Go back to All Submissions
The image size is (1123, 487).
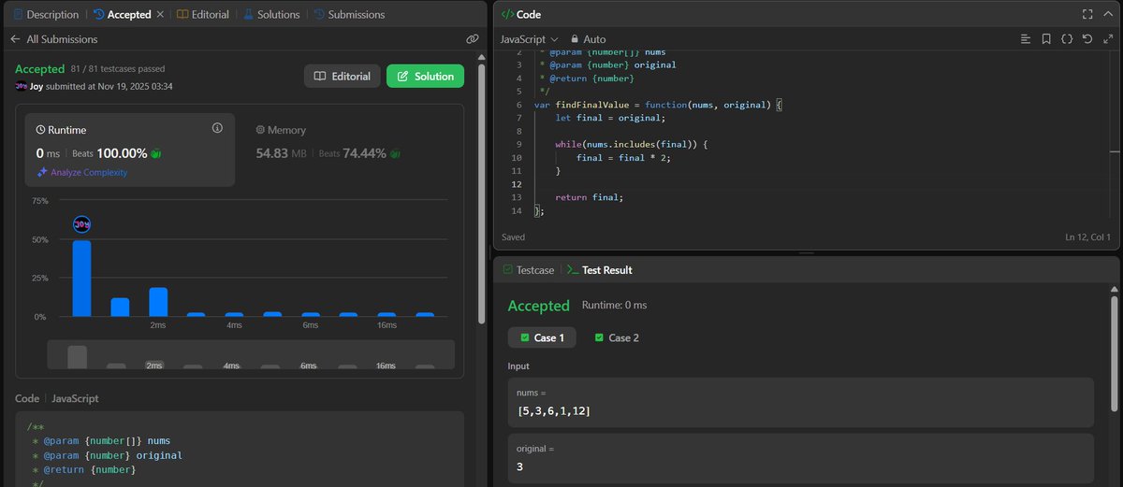point(53,39)
